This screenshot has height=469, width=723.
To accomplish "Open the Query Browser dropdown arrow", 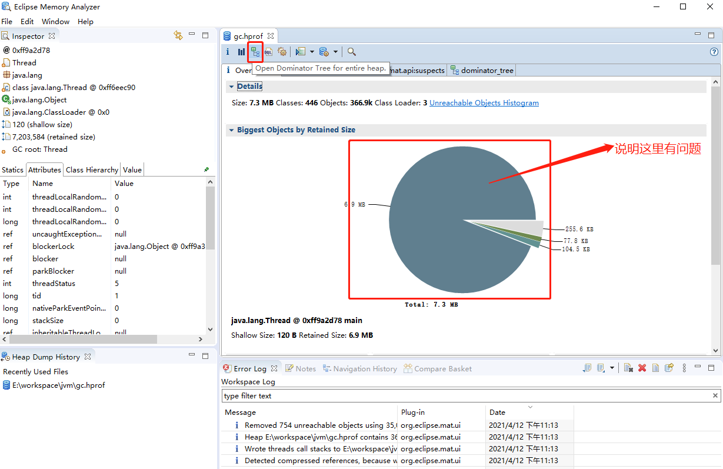I will (x=335, y=52).
